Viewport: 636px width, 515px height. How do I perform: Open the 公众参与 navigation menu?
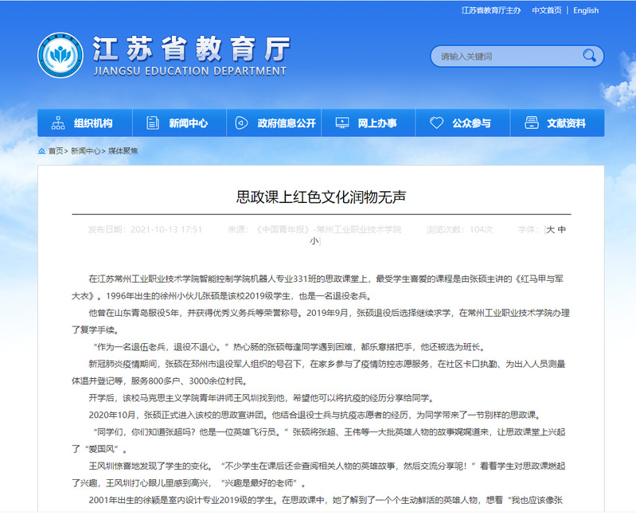[x=471, y=123]
